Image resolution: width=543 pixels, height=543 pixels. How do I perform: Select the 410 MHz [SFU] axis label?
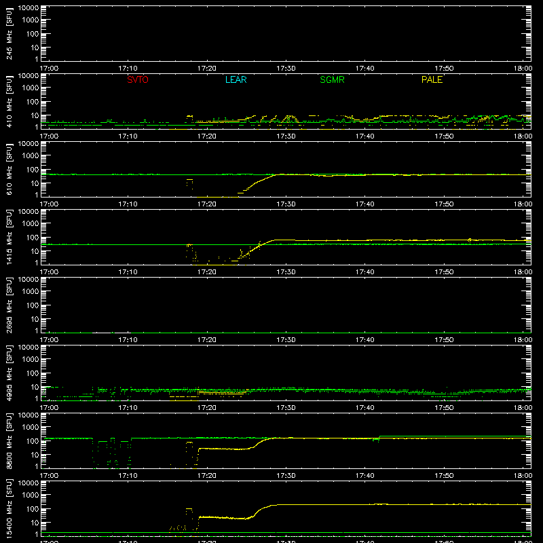[x=10, y=101]
